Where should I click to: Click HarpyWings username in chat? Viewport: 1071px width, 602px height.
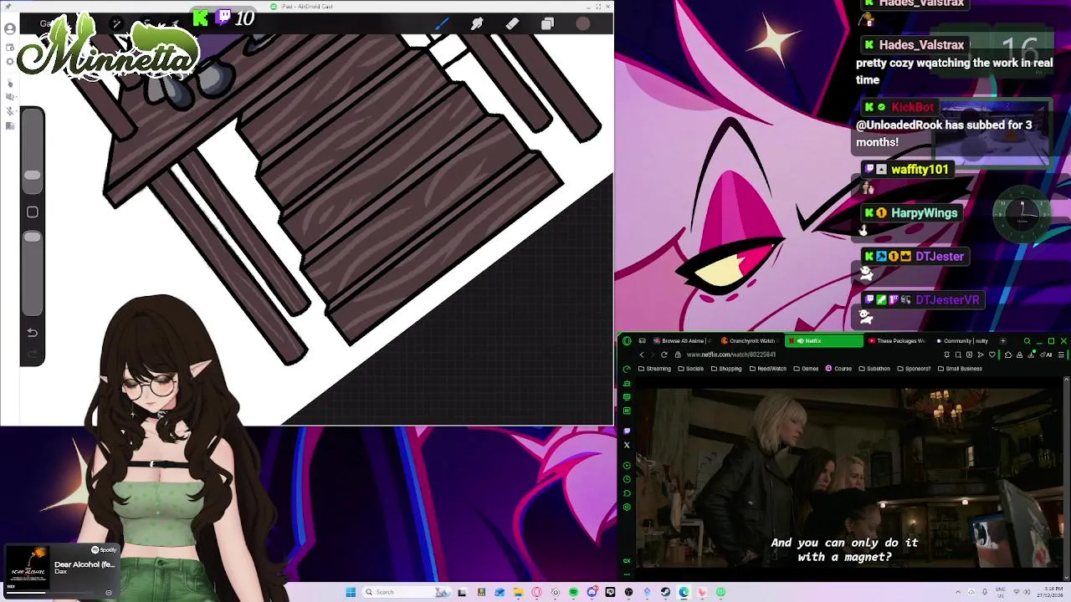click(924, 212)
